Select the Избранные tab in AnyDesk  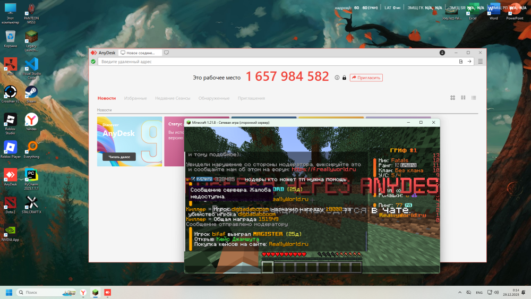click(x=135, y=98)
